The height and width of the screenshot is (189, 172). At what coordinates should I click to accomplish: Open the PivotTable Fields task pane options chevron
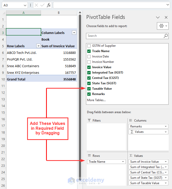point(158,17)
